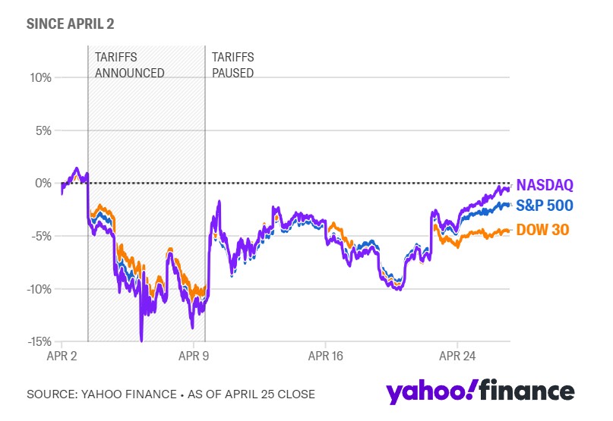Click the 10% y-axis label

[x=41, y=77]
